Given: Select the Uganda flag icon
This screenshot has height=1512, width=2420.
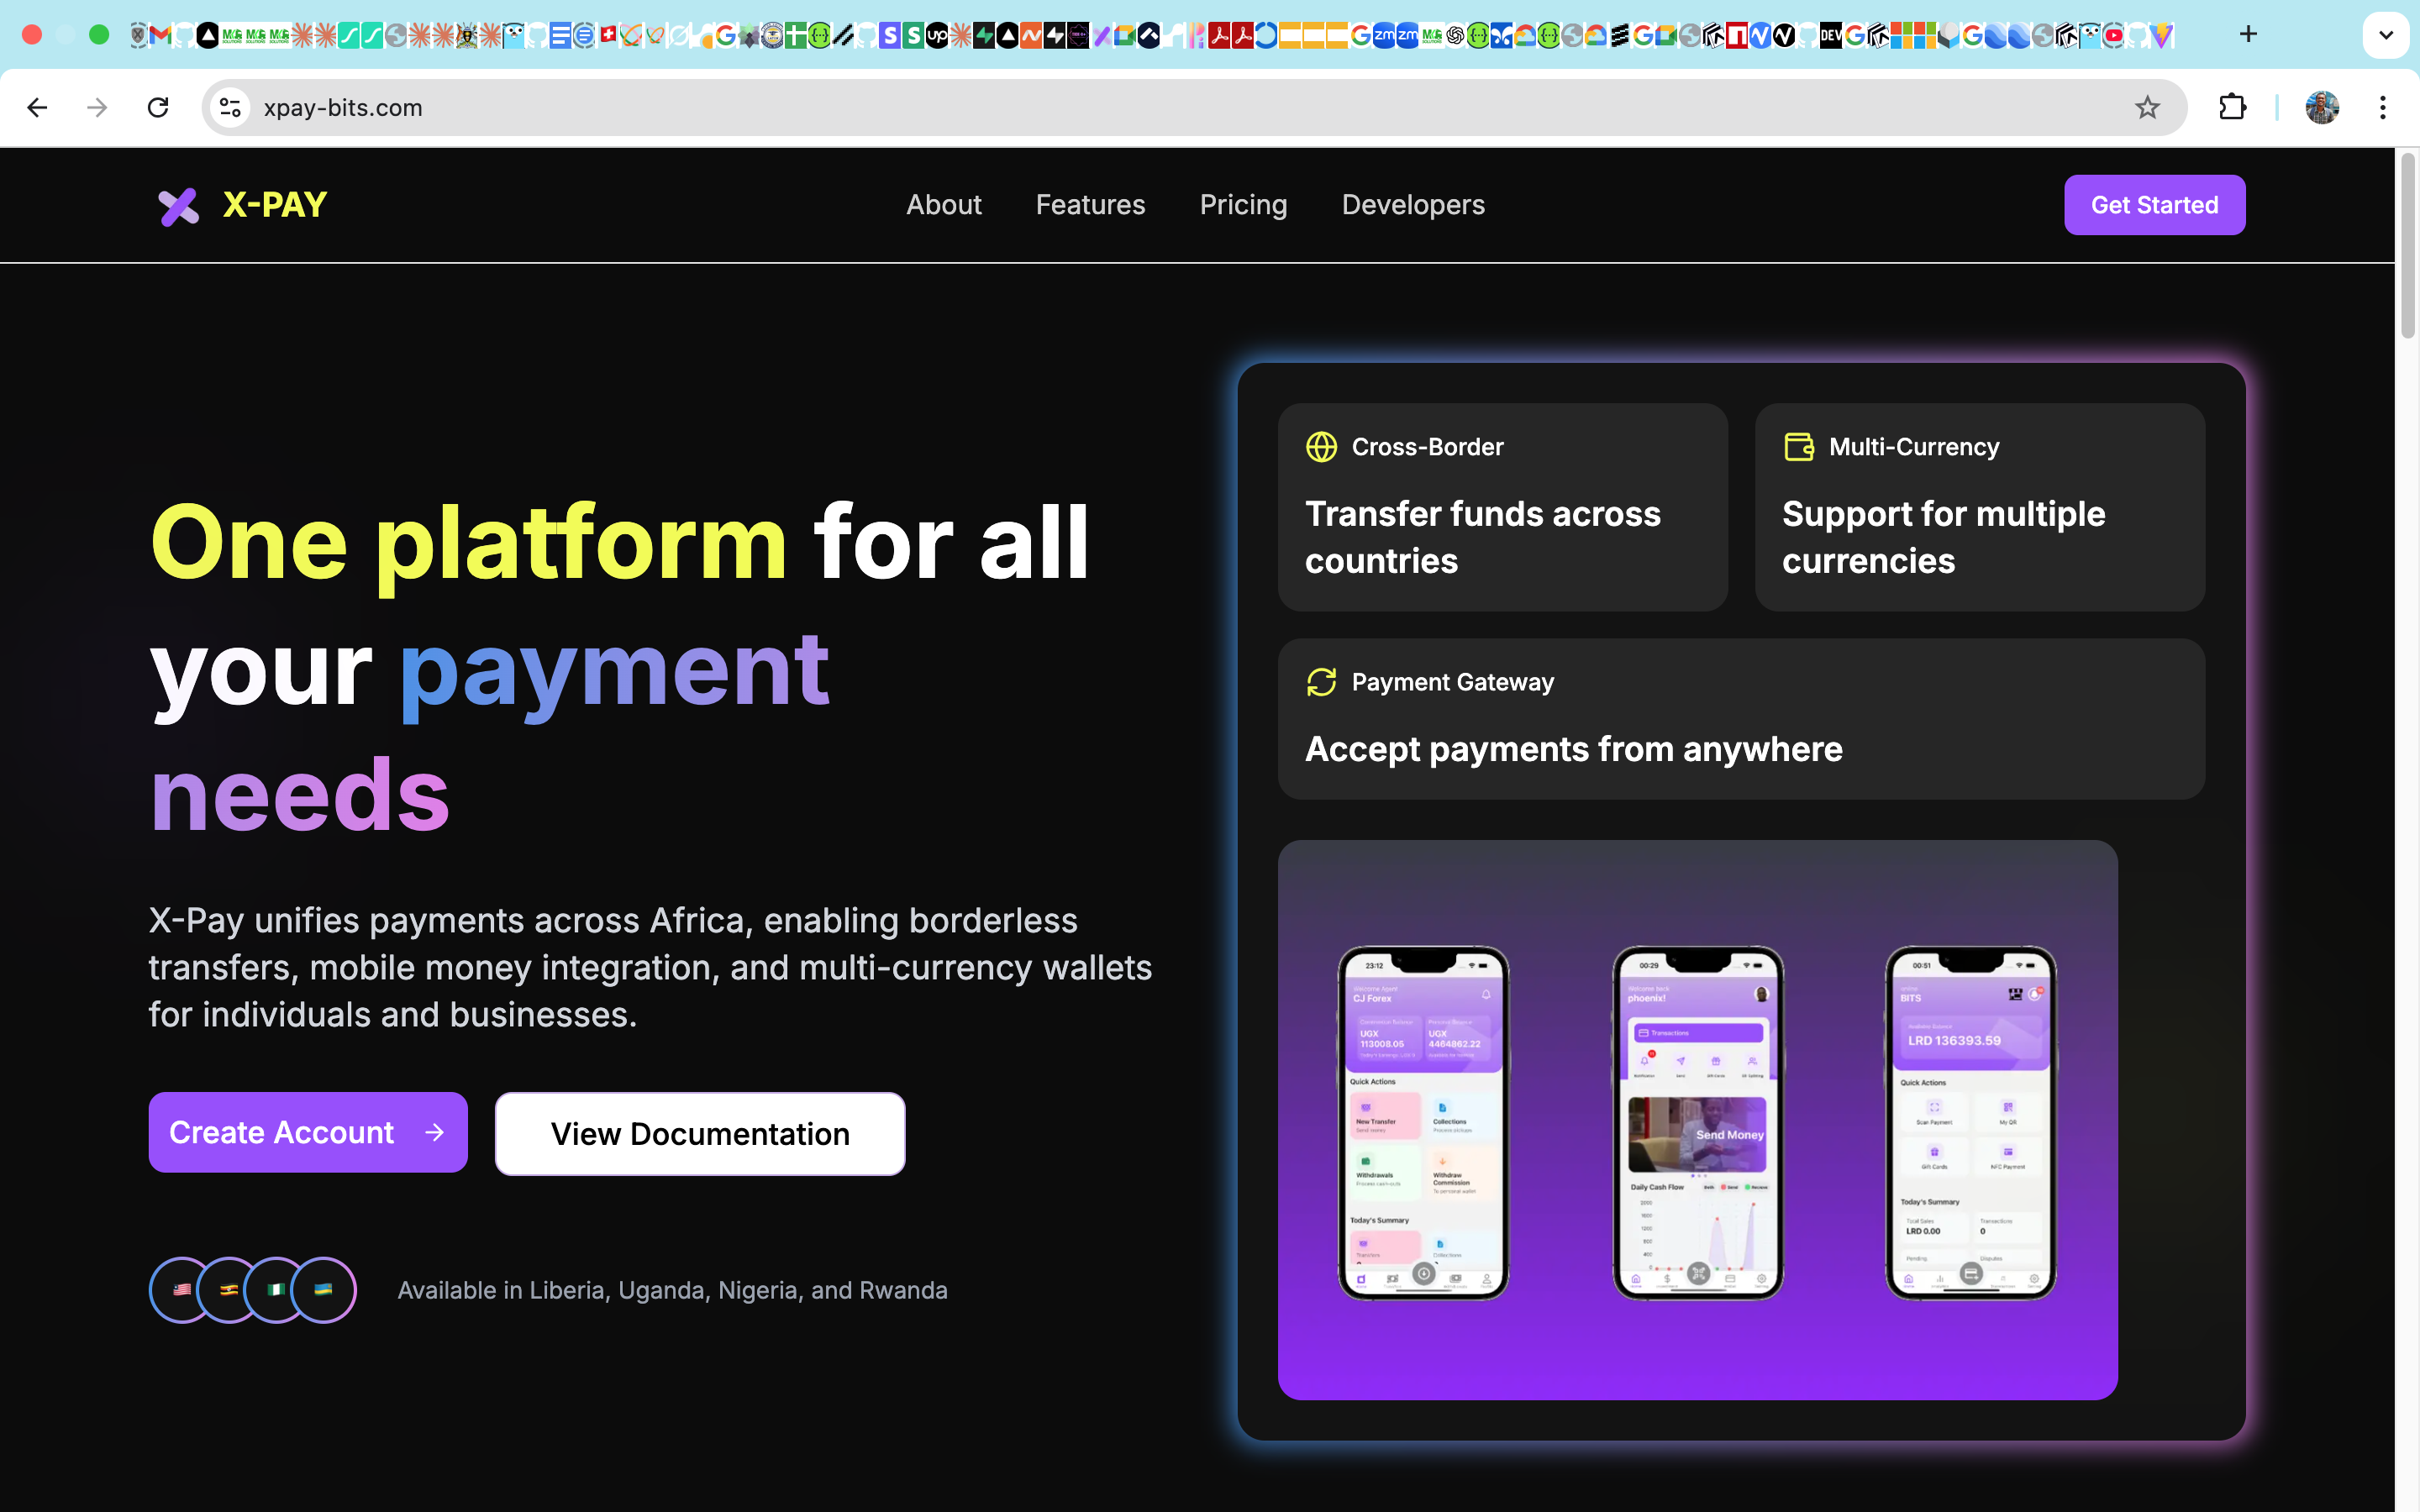Looking at the screenshot, I should pyautogui.click(x=229, y=1289).
